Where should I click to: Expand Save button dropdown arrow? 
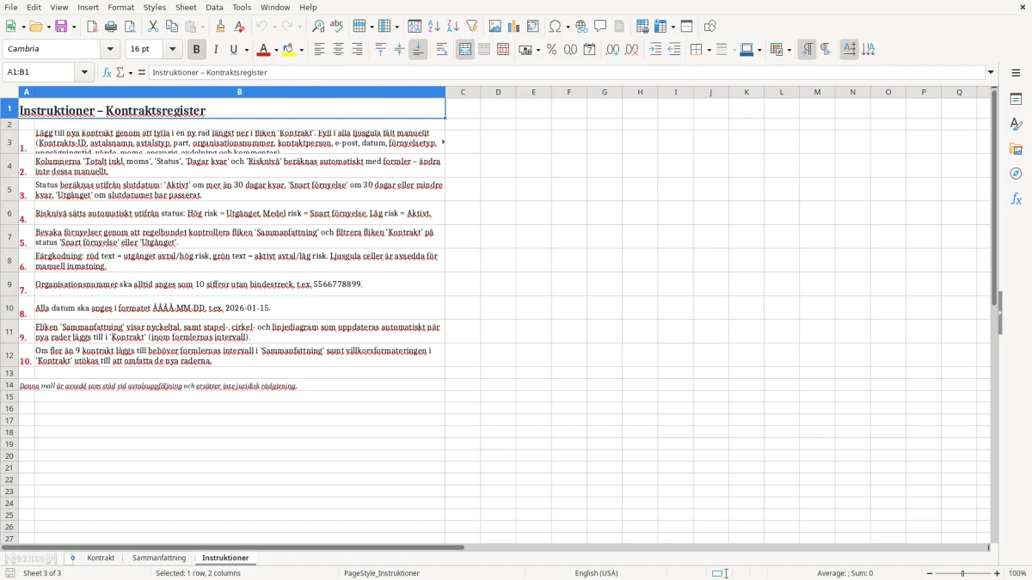(73, 27)
